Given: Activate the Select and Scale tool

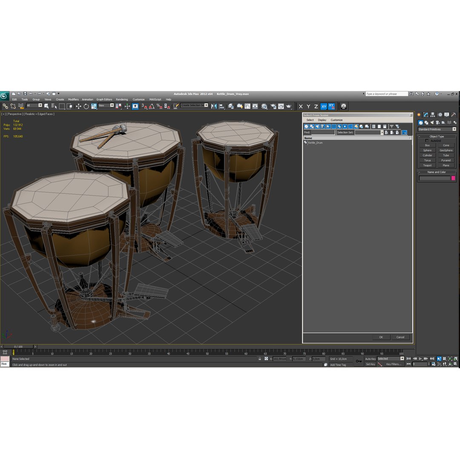Looking at the screenshot, I should [x=94, y=106].
